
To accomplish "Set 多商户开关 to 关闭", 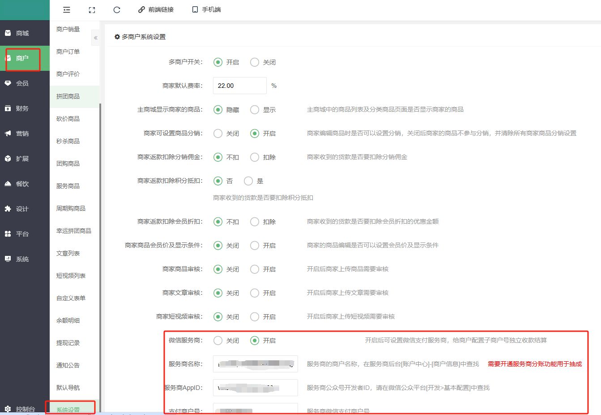I will pyautogui.click(x=255, y=62).
